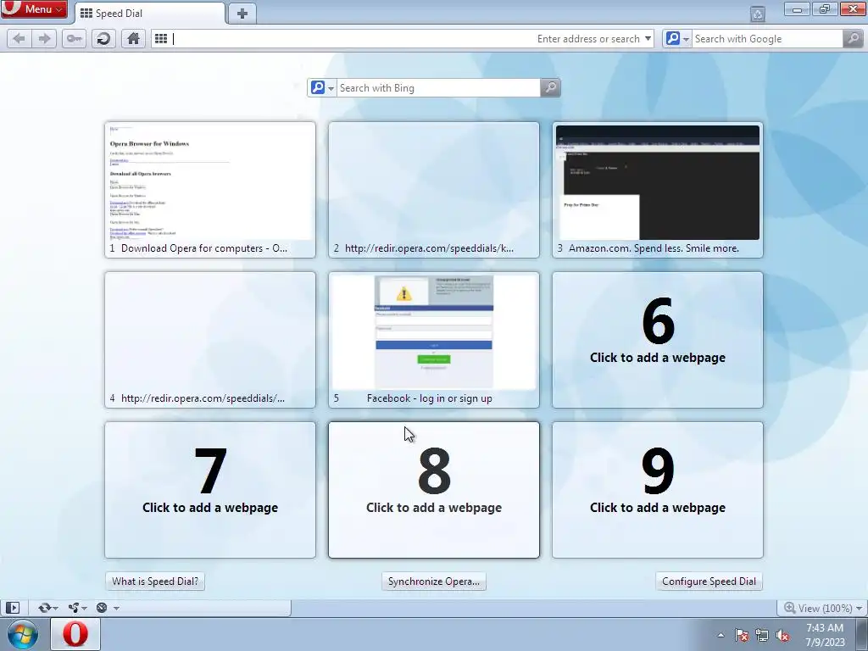Image resolution: width=868 pixels, height=651 pixels.
Task: Add a webpage to speed dial 8
Action: coord(434,490)
